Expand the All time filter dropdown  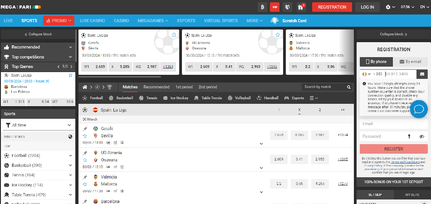[38, 125]
